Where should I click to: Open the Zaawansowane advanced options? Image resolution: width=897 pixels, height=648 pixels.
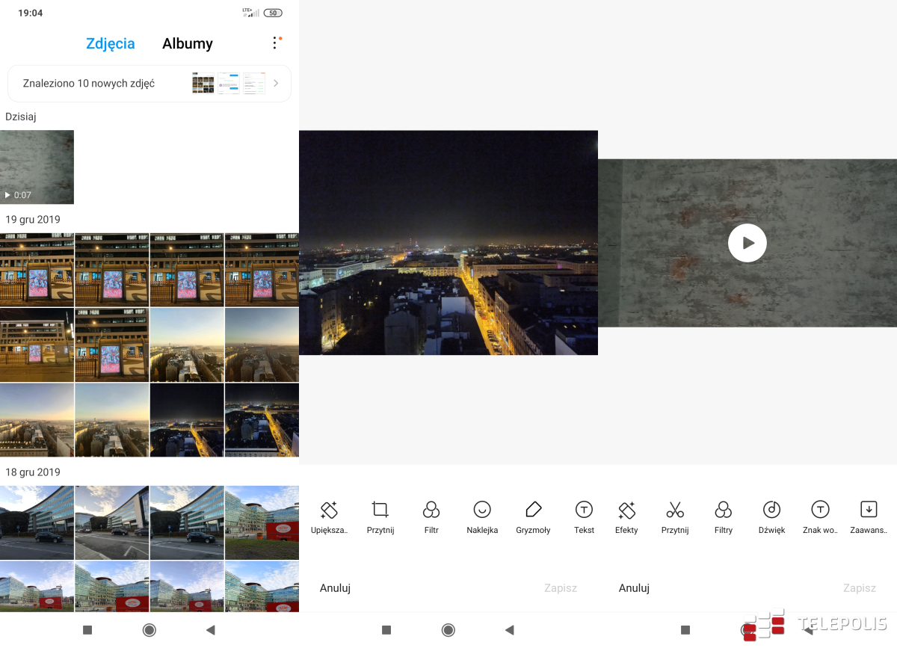(x=868, y=517)
